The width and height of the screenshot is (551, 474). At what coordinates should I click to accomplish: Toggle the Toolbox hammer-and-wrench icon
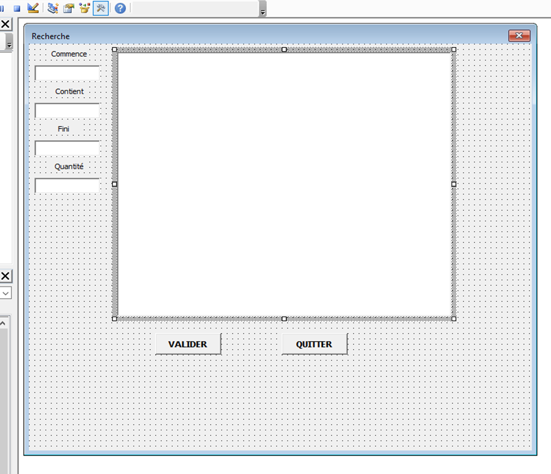[101, 8]
